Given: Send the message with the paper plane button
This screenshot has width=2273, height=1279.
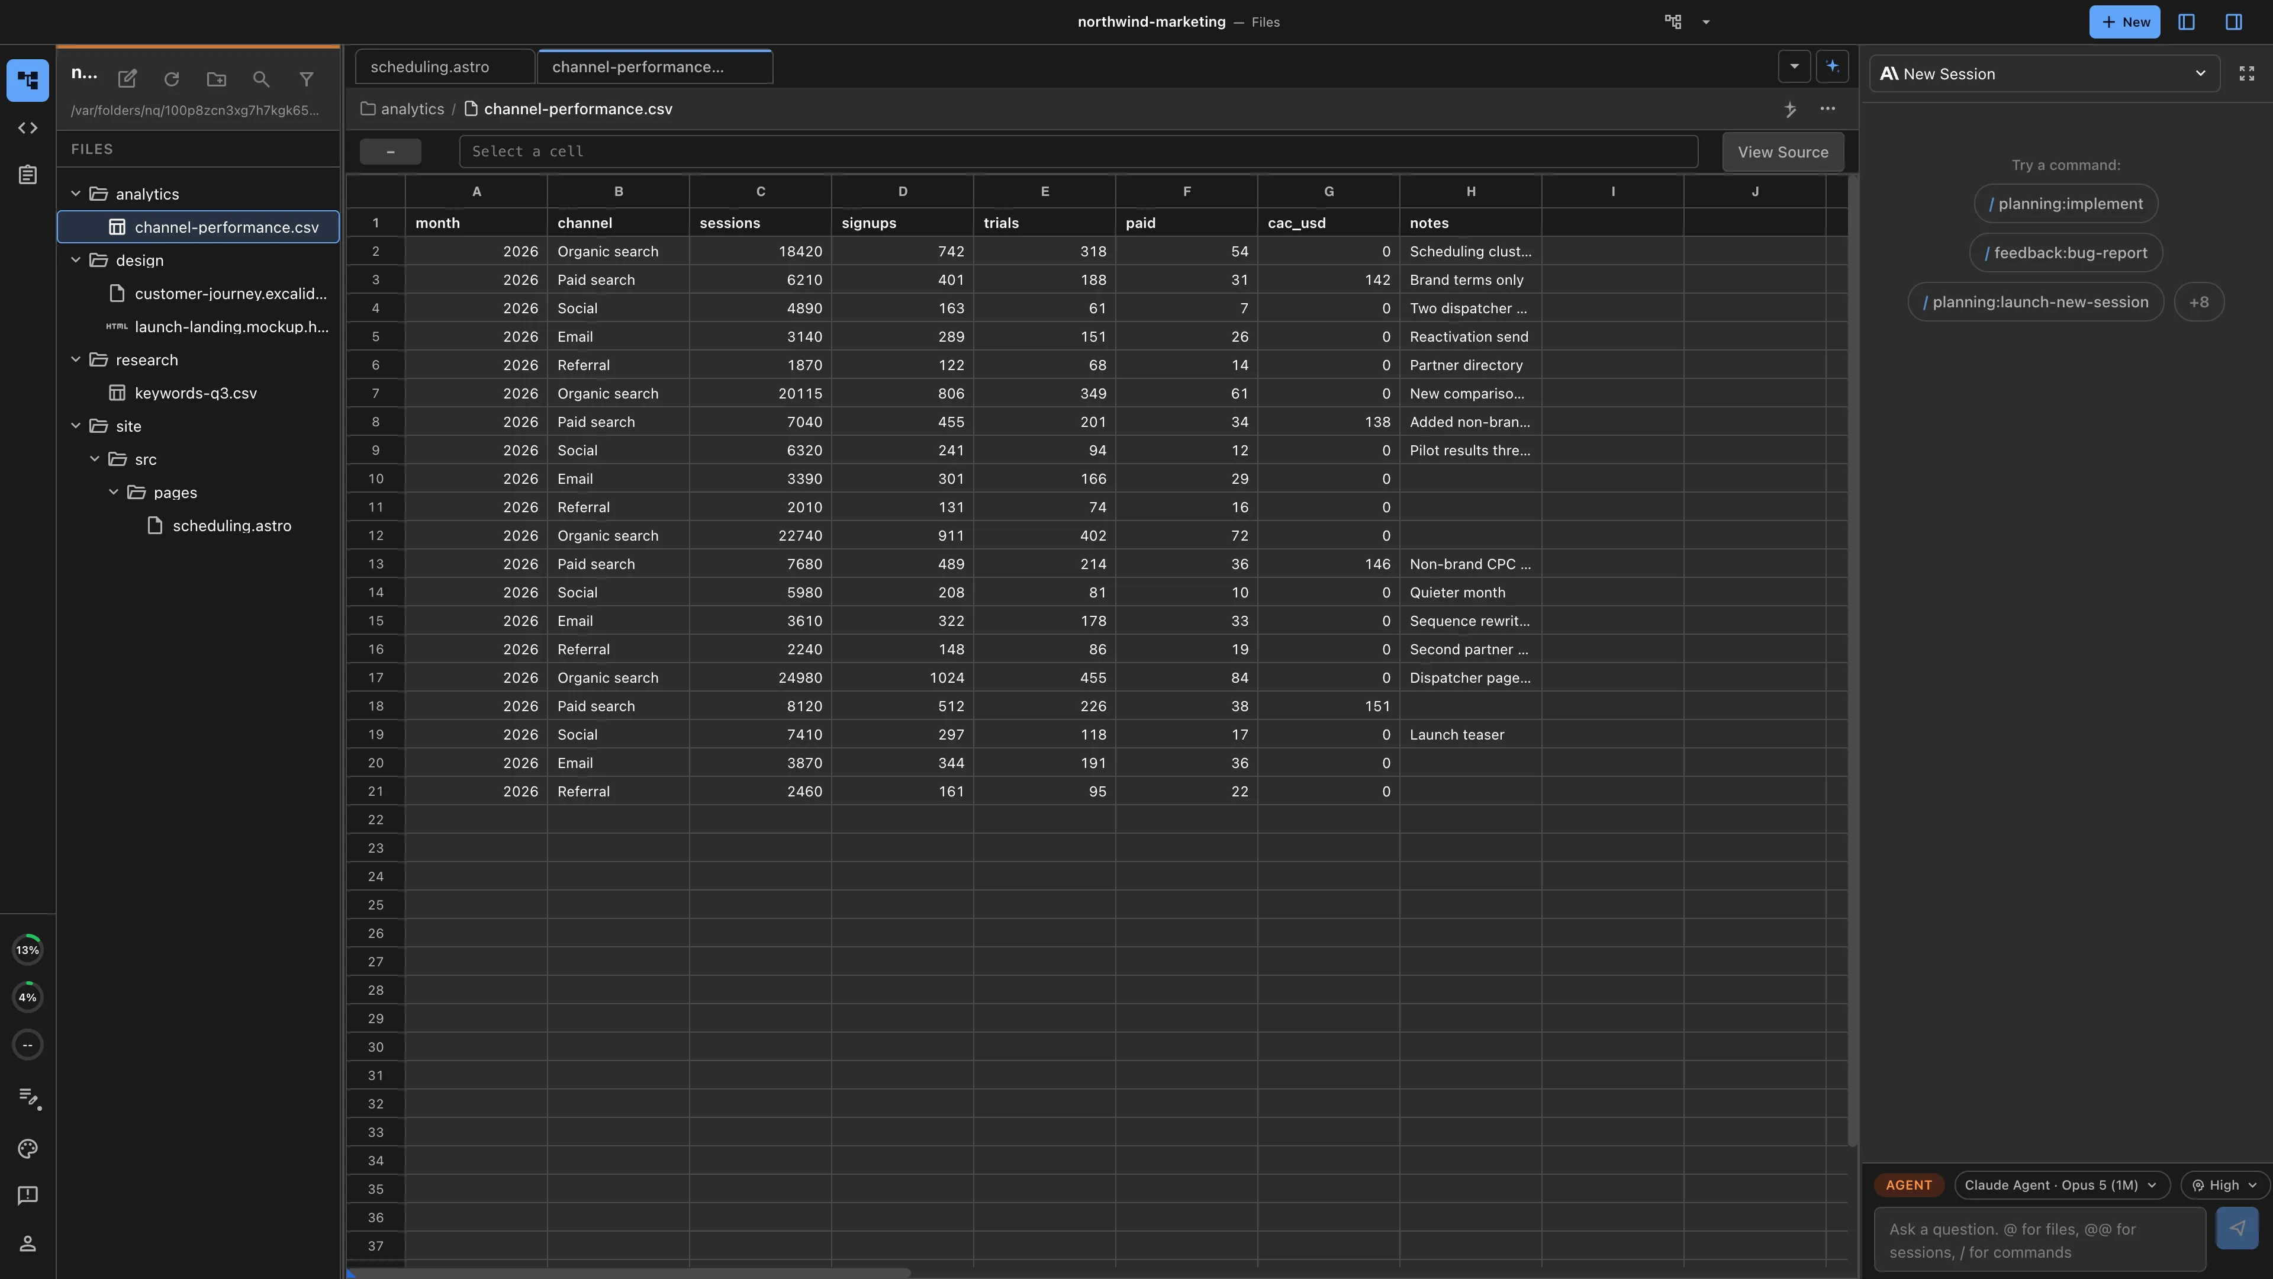Looking at the screenshot, I should point(2237,1228).
